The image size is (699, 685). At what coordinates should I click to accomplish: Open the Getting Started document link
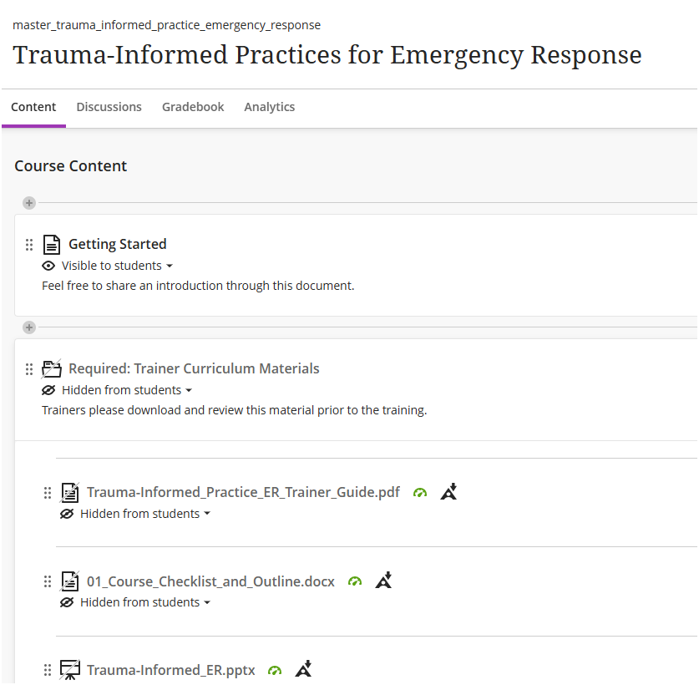point(118,244)
